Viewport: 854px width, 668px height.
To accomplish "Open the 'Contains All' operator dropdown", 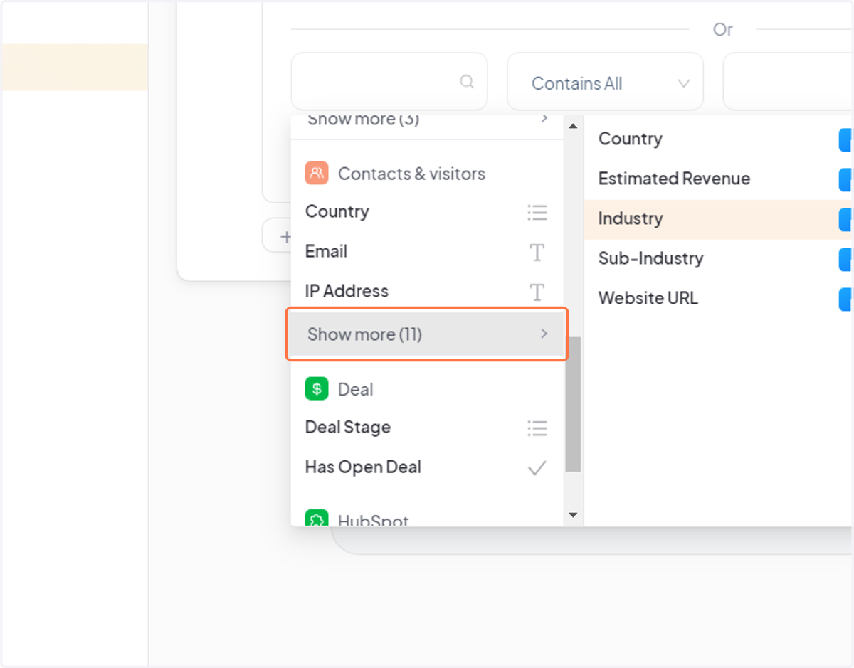I will pyautogui.click(x=605, y=83).
